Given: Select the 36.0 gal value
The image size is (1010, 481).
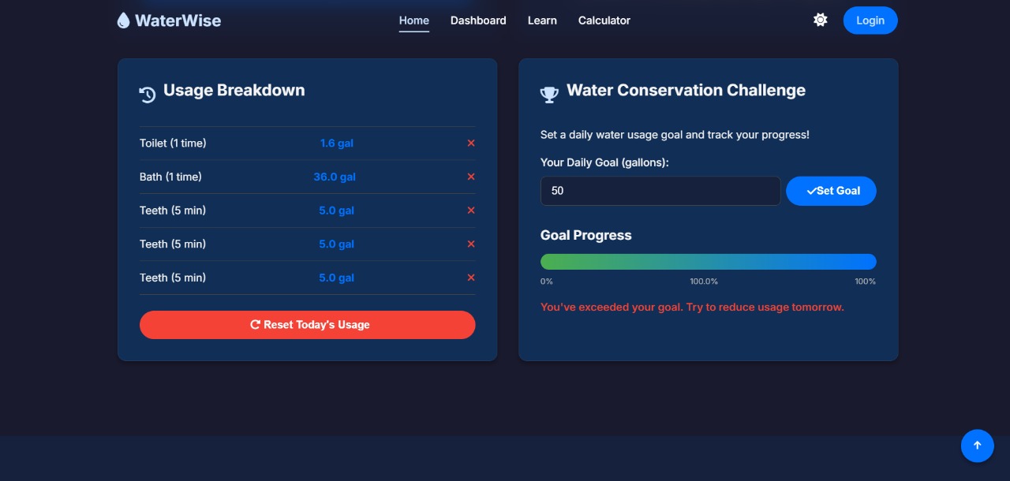Looking at the screenshot, I should [335, 177].
